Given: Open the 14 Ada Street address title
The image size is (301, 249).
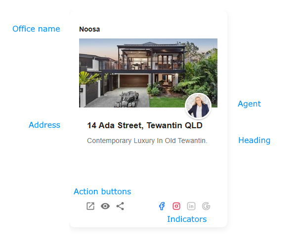Looking at the screenshot, I should (145, 125).
